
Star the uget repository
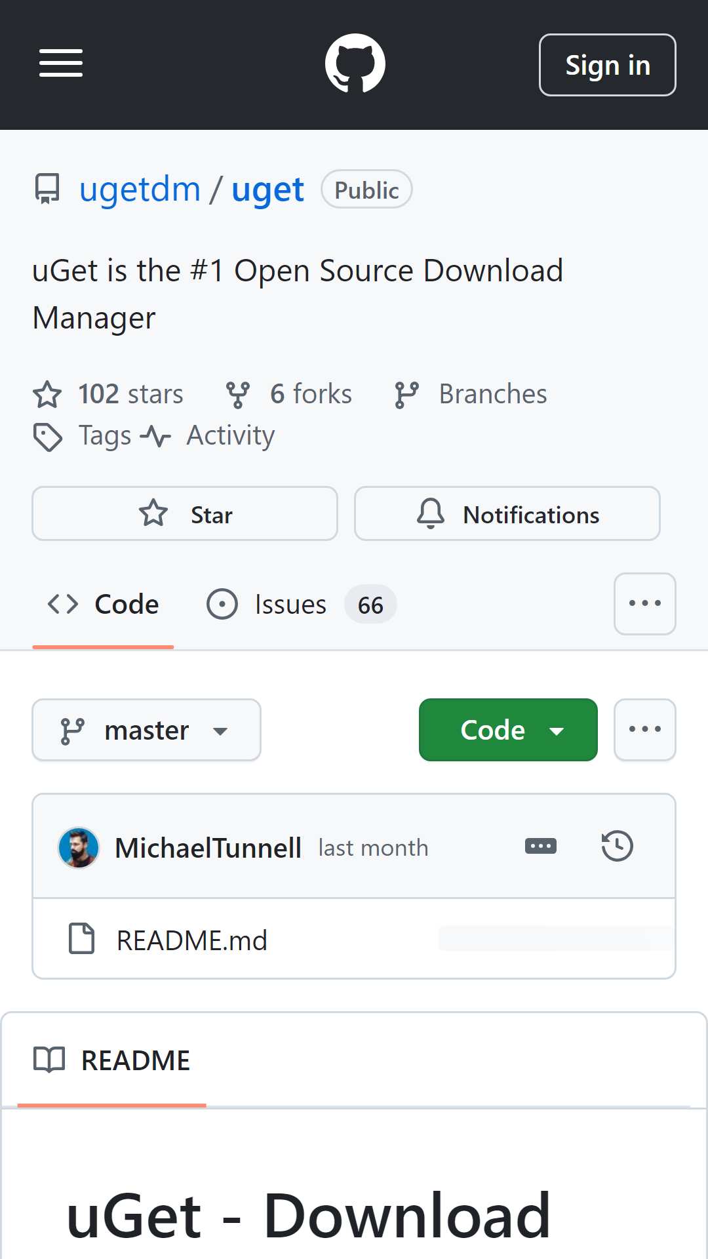185,513
